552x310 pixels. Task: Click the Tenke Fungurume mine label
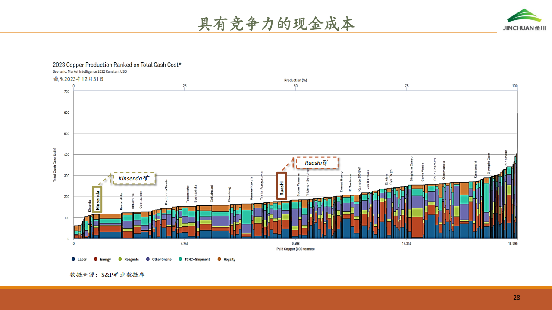point(261,185)
